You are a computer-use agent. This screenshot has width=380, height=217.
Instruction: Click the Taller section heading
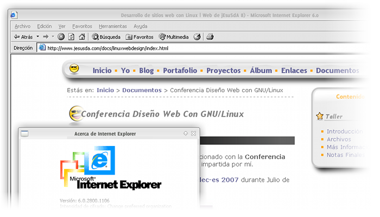click(334, 117)
